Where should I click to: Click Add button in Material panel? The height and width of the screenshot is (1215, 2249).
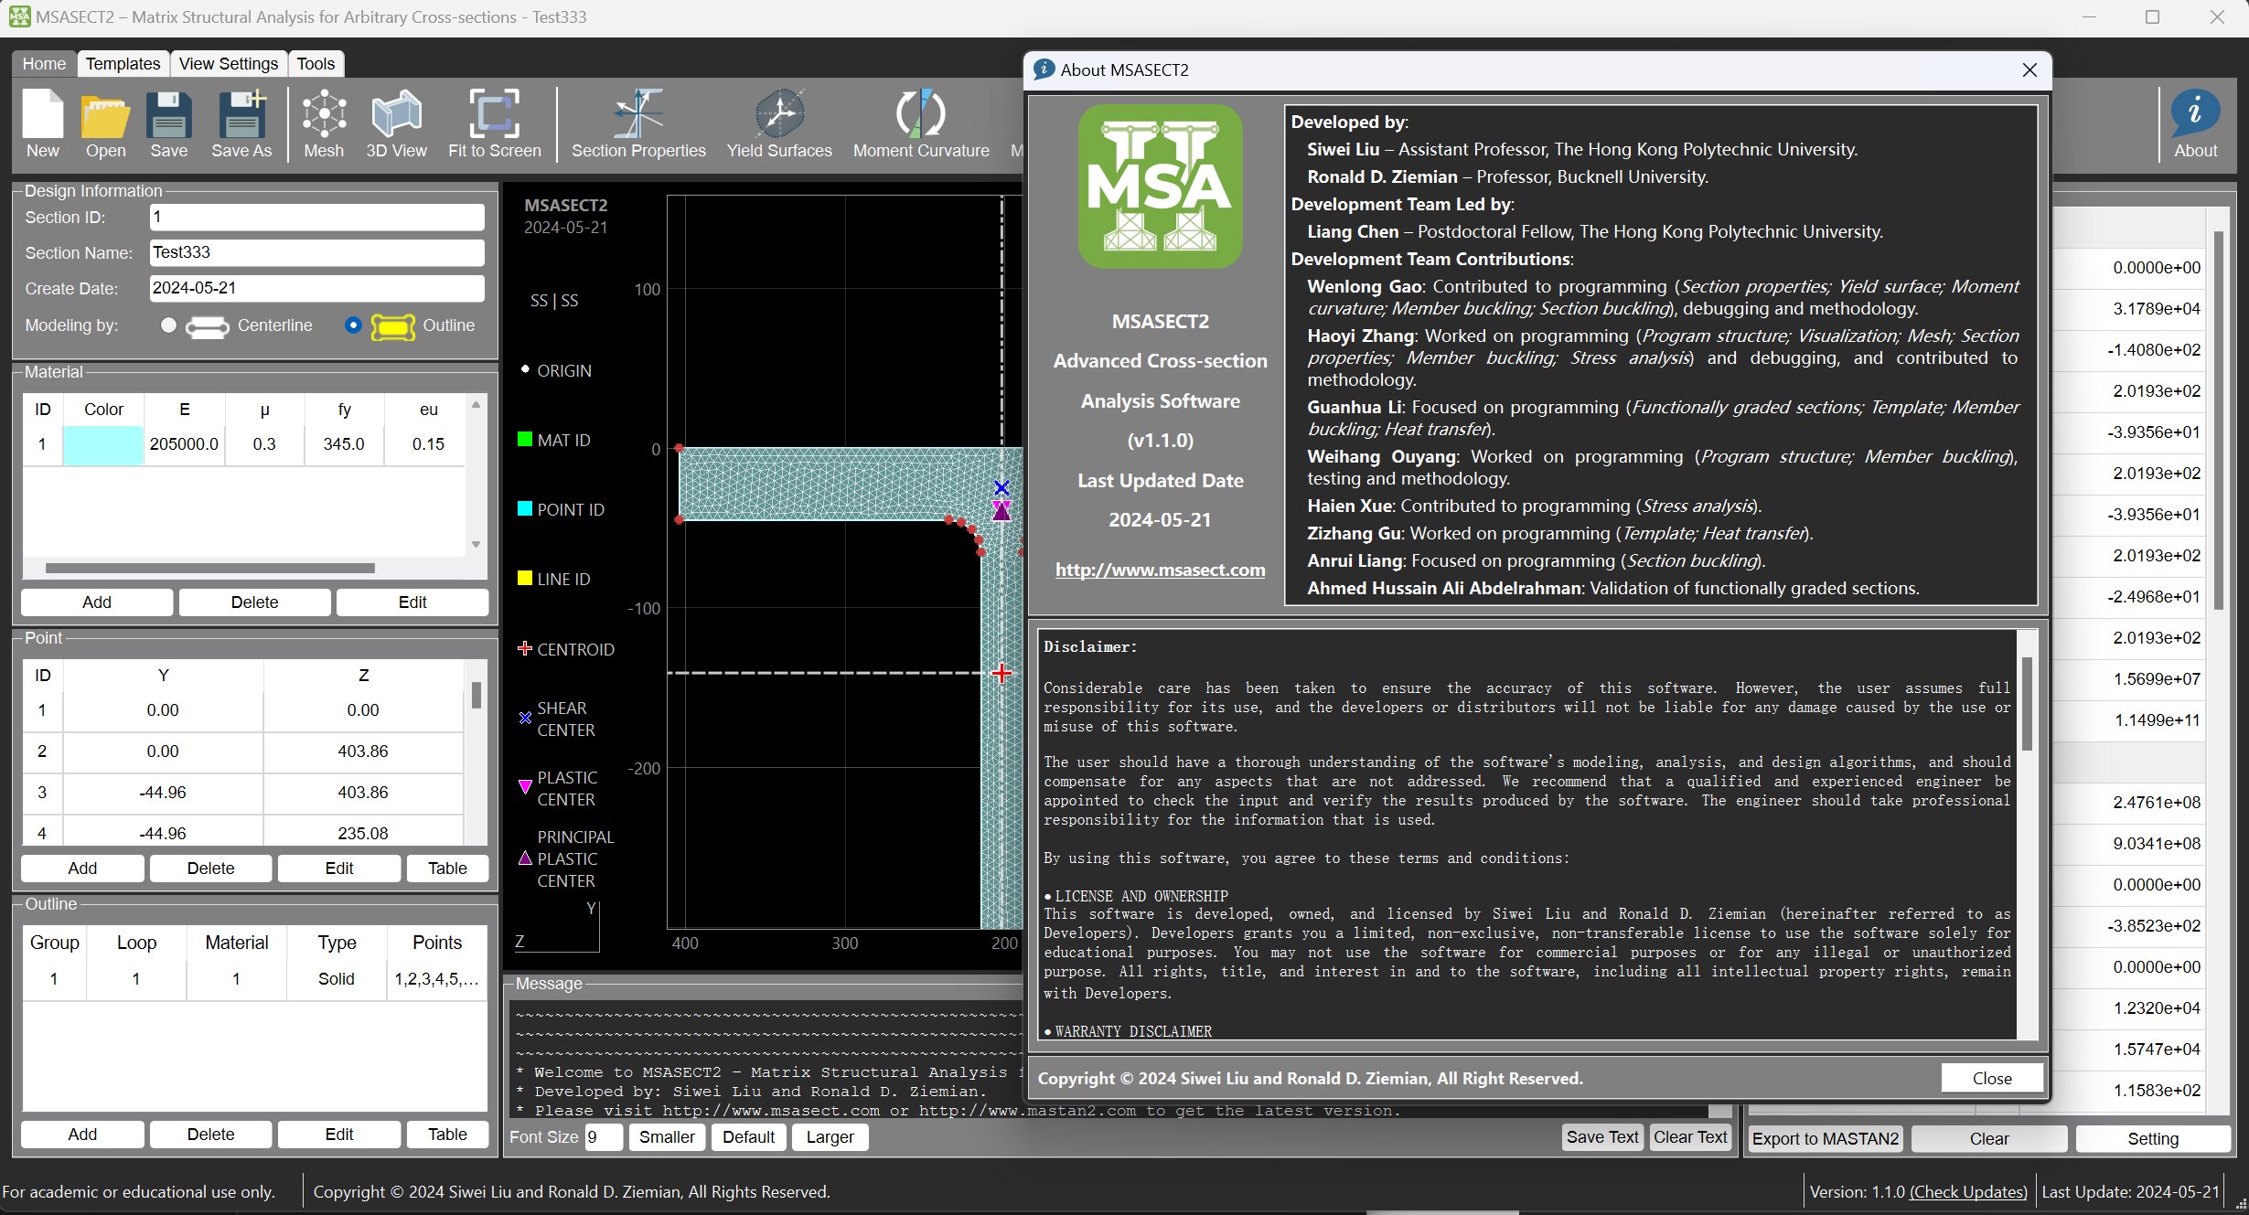coord(96,602)
